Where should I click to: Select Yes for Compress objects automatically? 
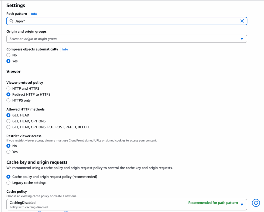pyautogui.click(x=9, y=61)
